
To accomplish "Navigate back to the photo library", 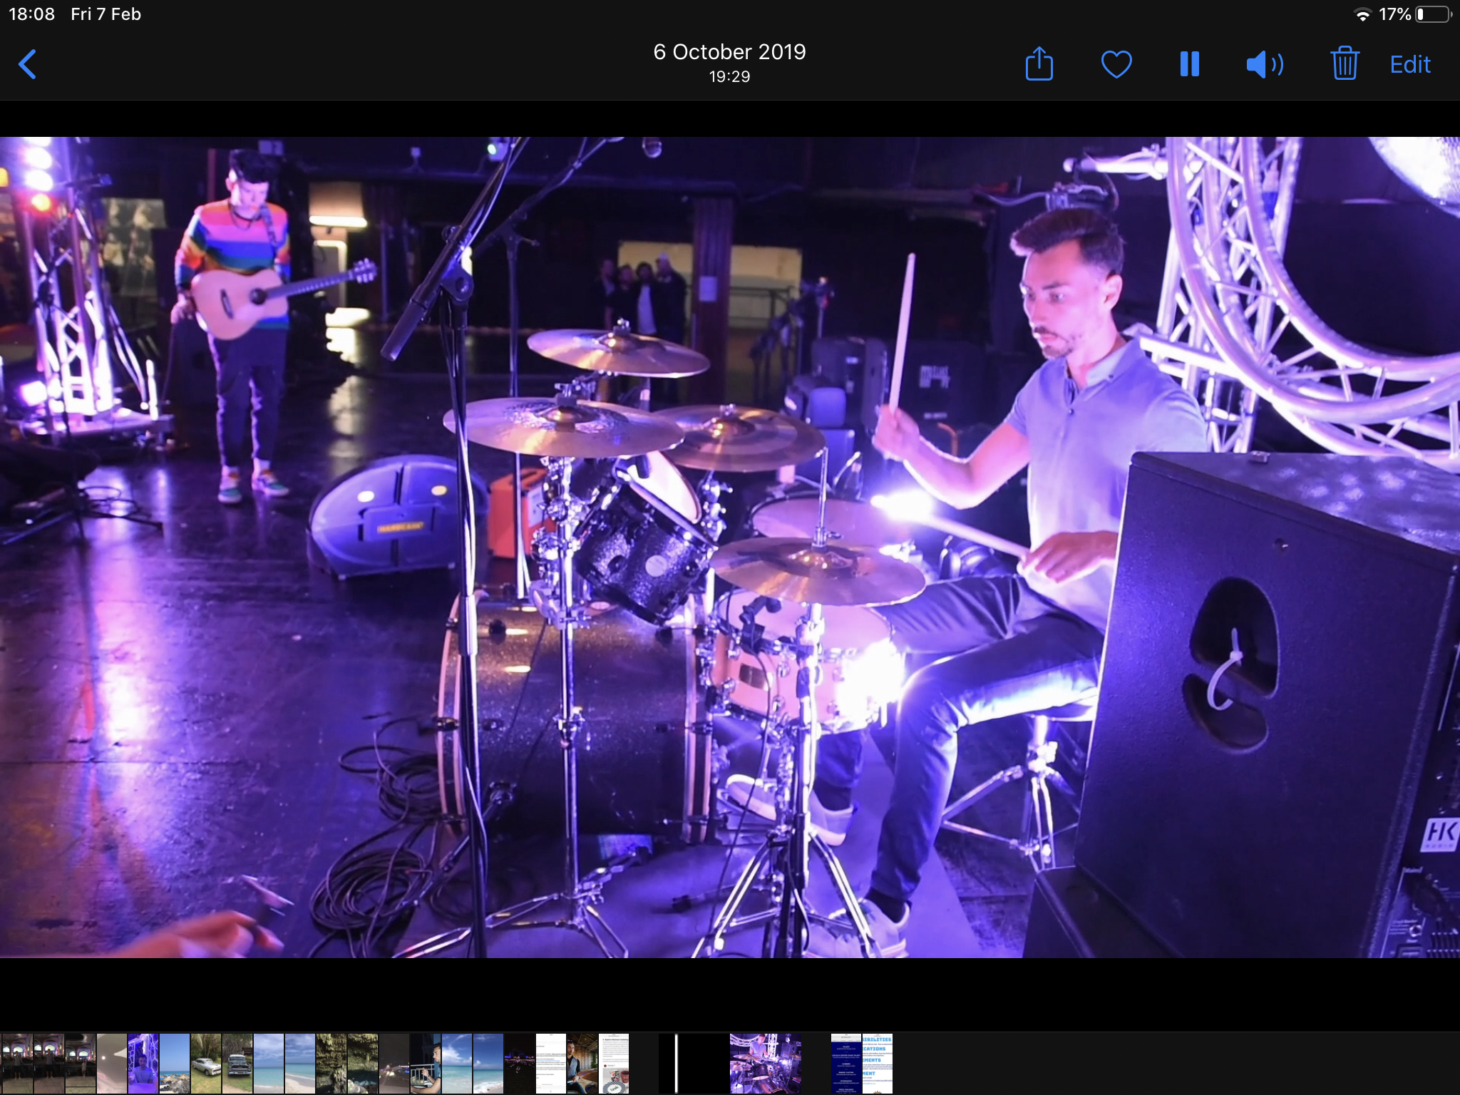I will (28, 63).
